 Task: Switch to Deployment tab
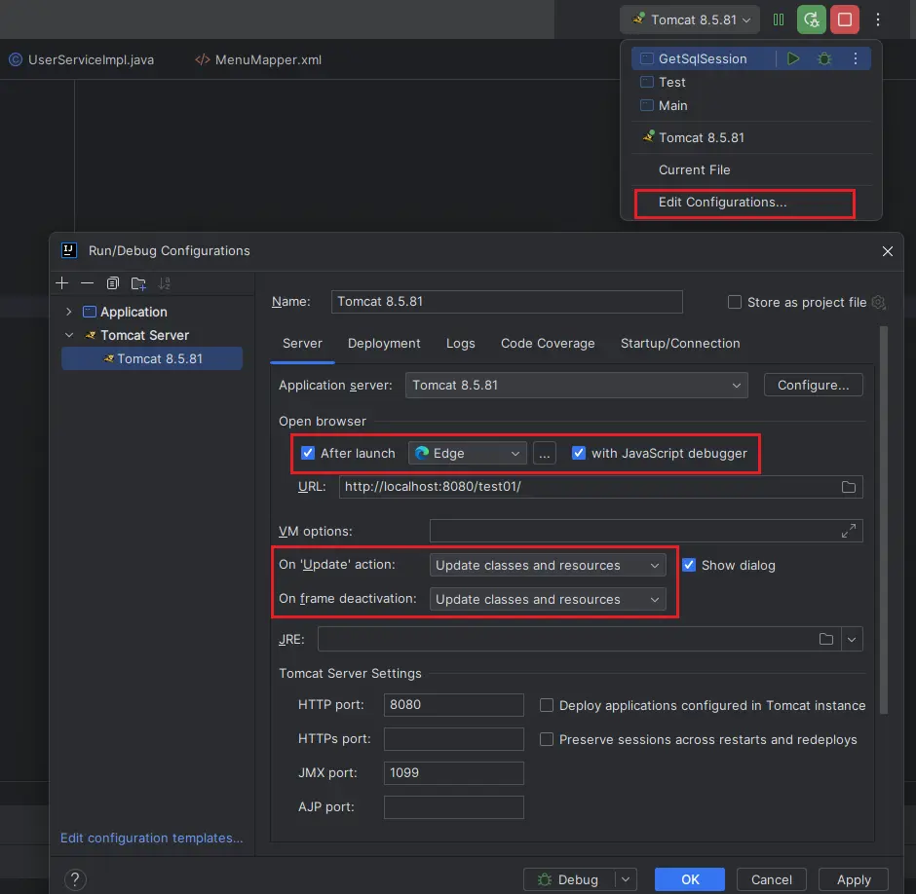click(x=384, y=344)
